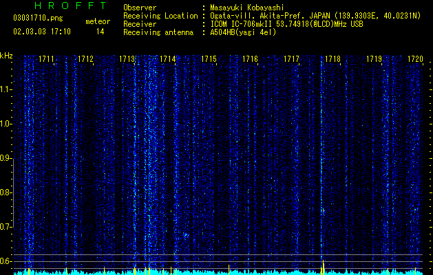Click the 1714 time marker
Viewport: 433px width, 275px height.
167,59
